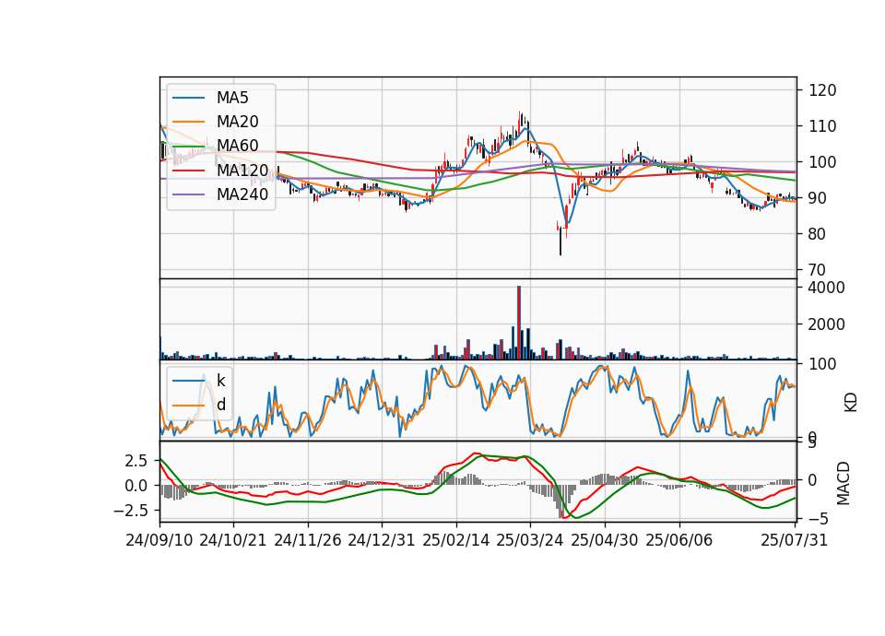This screenshot has height=636, width=885.
Task: Click the 'k' label in KD legend
Action: (x=221, y=381)
